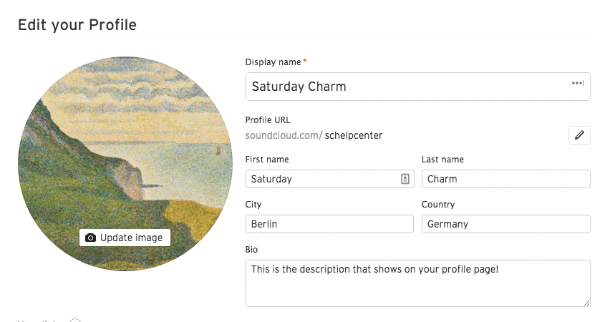Select the Update image button
Image resolution: width=605 pixels, height=322 pixels.
pos(125,238)
